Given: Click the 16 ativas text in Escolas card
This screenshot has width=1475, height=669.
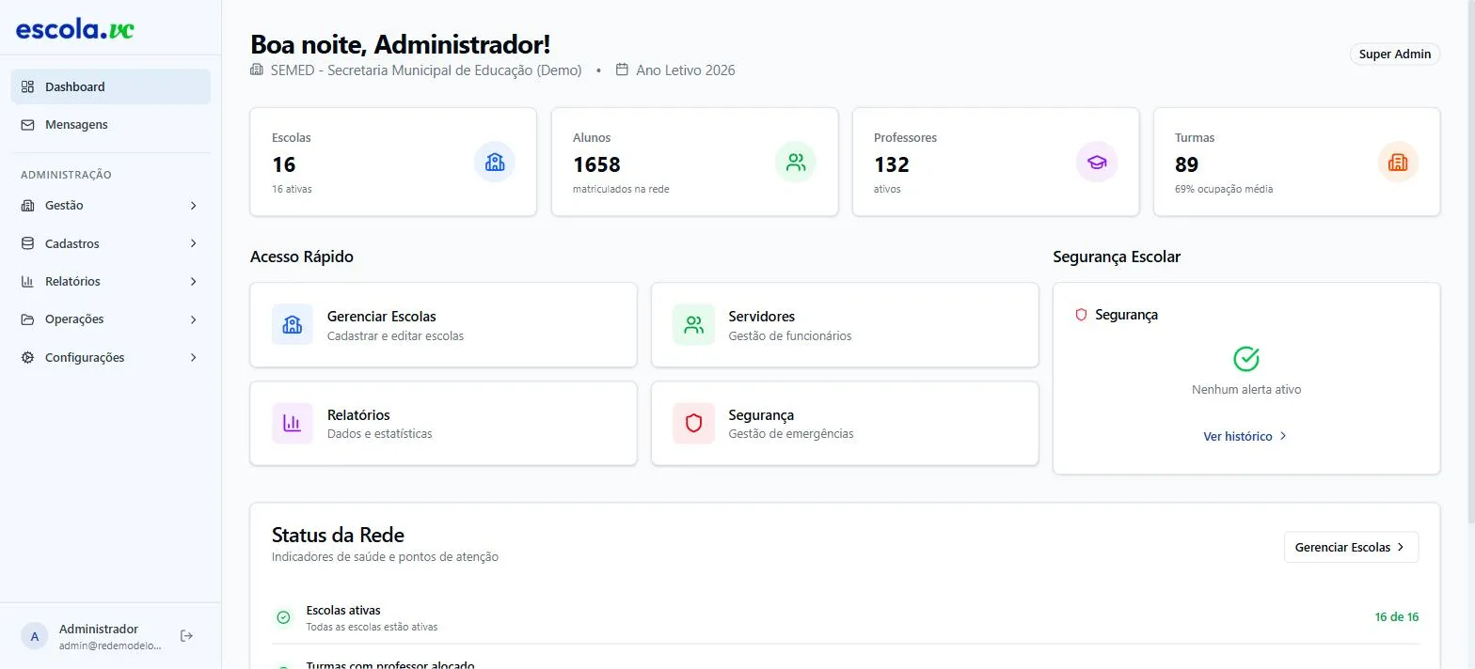Looking at the screenshot, I should (x=292, y=189).
